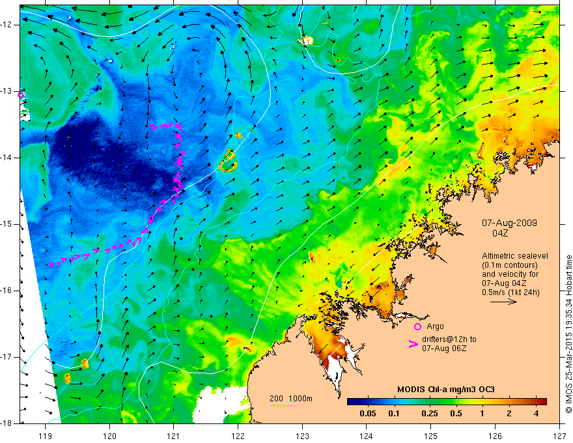
Task: Click the '121' longitude axis label
Action: coord(174,436)
